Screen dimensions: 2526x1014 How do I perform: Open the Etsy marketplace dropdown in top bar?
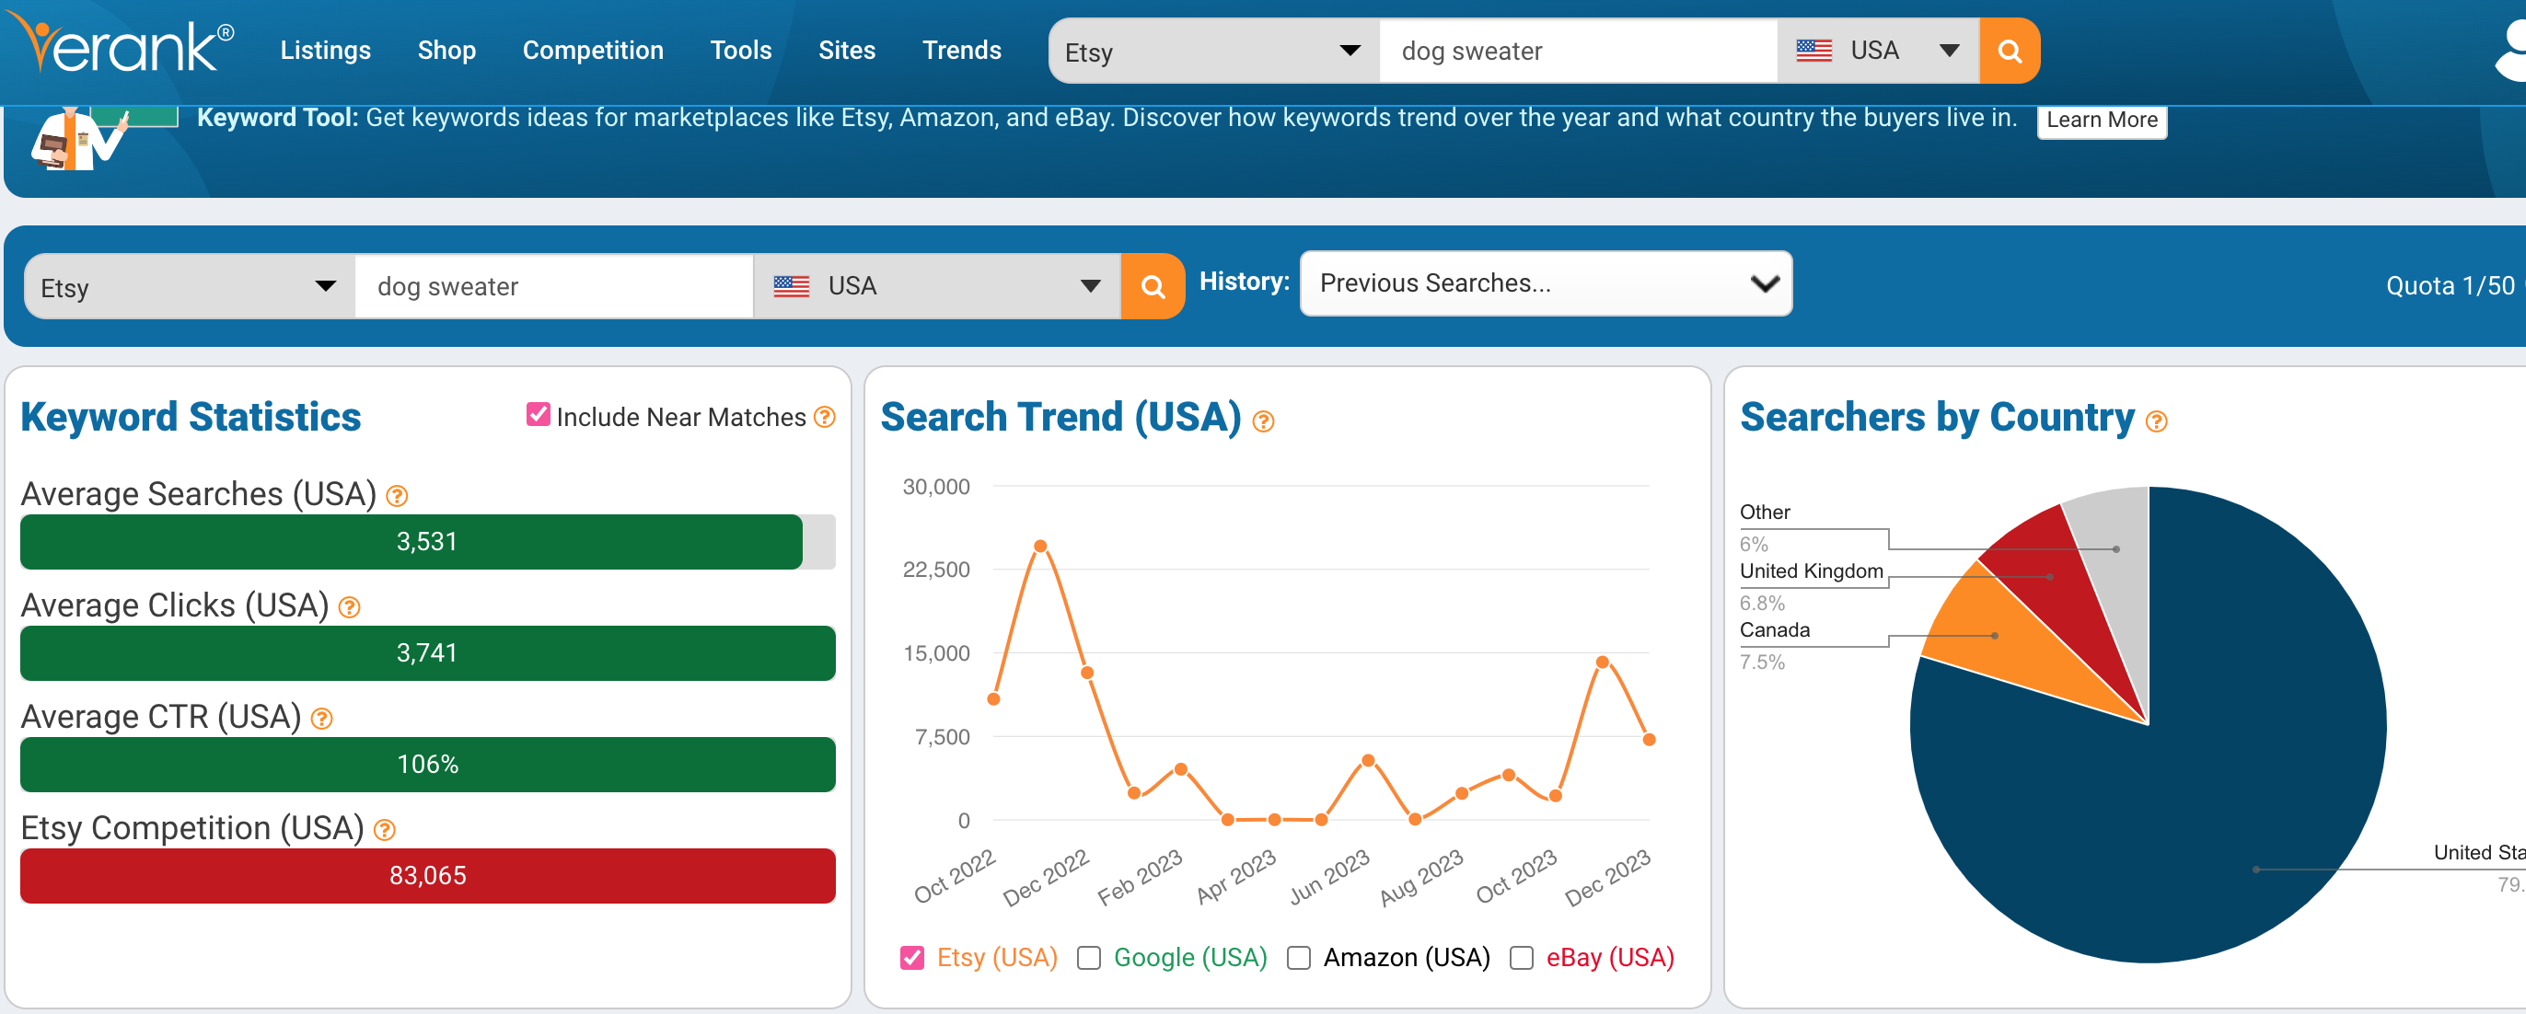pyautogui.click(x=1214, y=51)
